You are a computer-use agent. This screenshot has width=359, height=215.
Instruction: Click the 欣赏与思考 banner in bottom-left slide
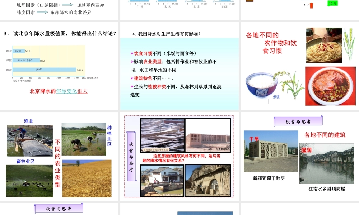tap(59, 209)
